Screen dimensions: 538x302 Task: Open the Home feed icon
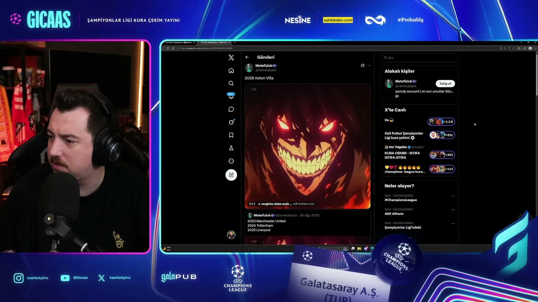[x=231, y=70]
